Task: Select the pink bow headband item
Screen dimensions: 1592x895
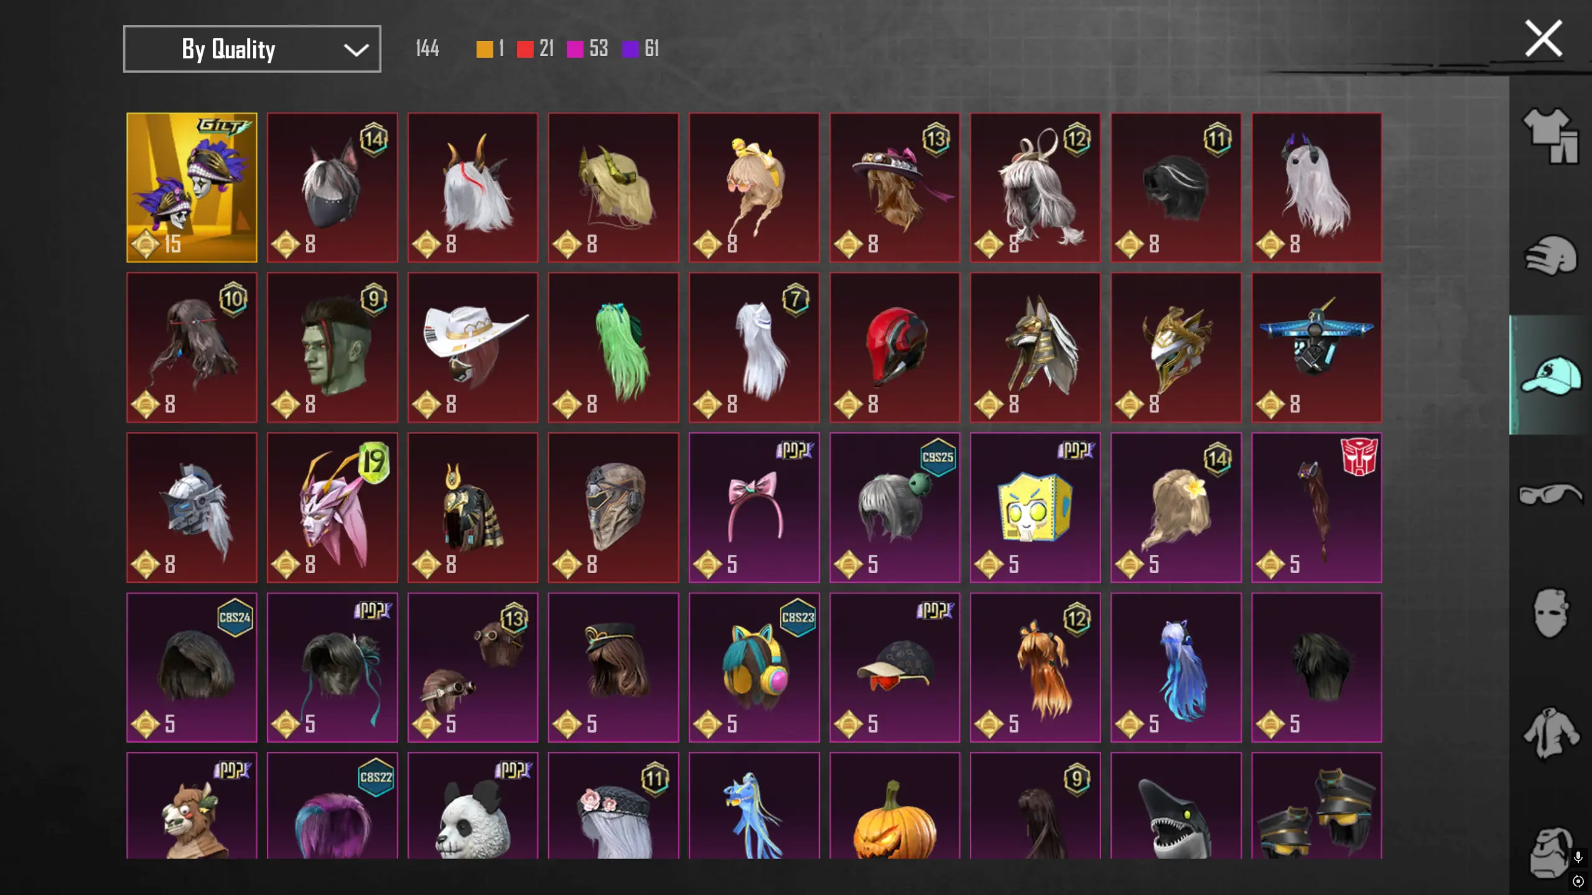Action: click(754, 508)
